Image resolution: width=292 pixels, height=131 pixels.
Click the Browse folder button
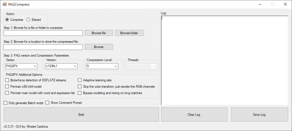point(129,33)
